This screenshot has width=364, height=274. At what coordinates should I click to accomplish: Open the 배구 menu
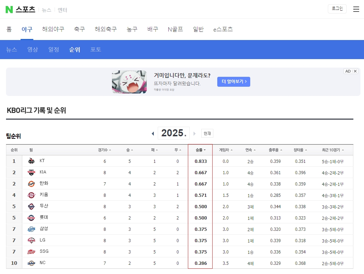pos(152,29)
